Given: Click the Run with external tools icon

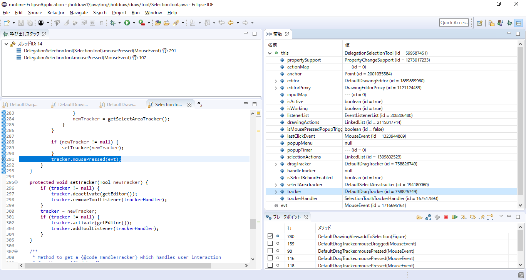Looking at the screenshot, I should [141, 23].
